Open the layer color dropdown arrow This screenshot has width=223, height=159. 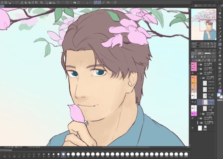tap(196, 53)
